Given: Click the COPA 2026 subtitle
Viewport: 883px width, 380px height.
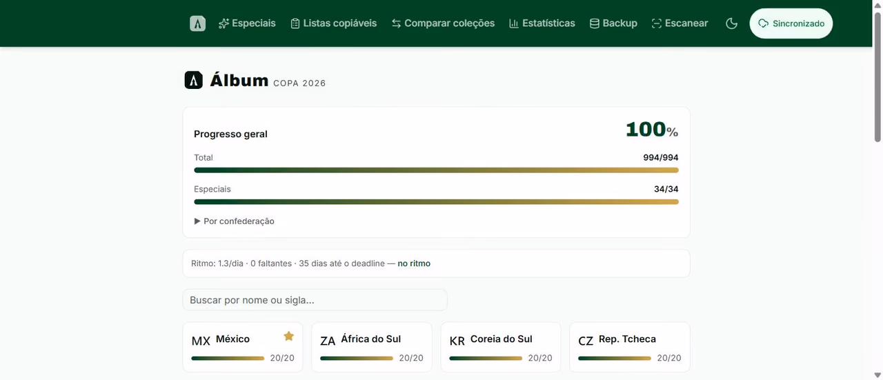Looking at the screenshot, I should click(x=299, y=83).
